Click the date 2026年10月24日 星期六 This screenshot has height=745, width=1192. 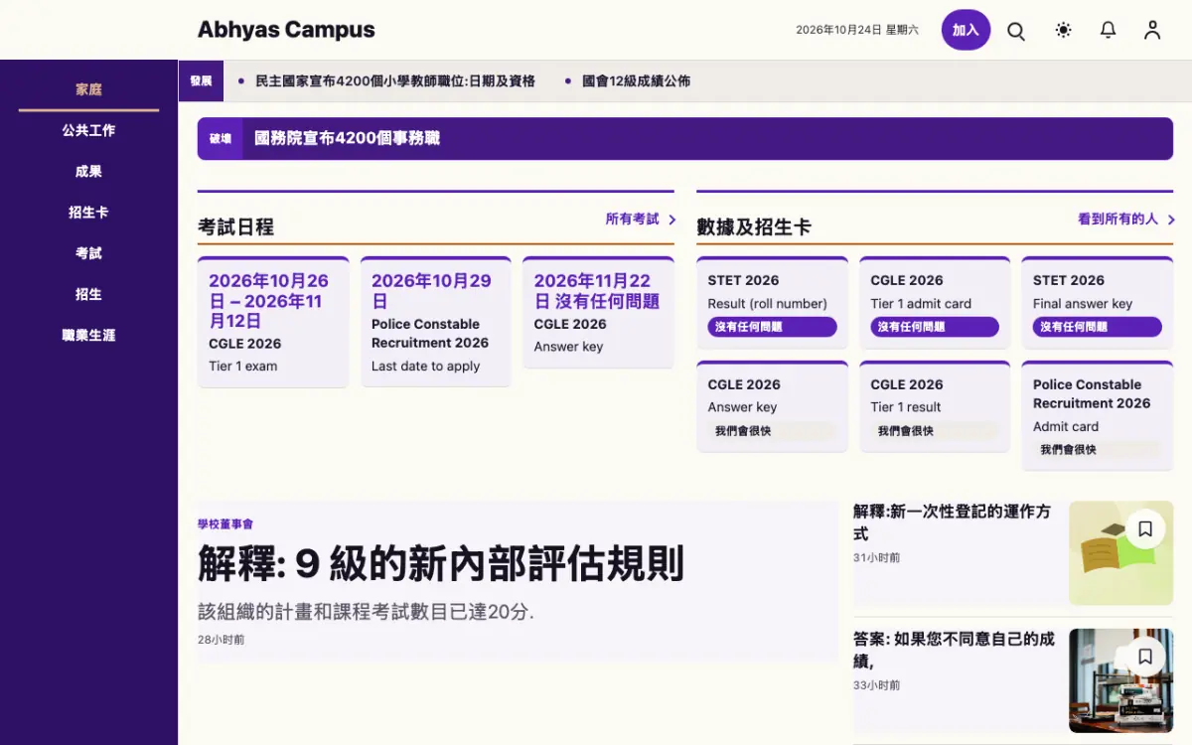pos(857,30)
